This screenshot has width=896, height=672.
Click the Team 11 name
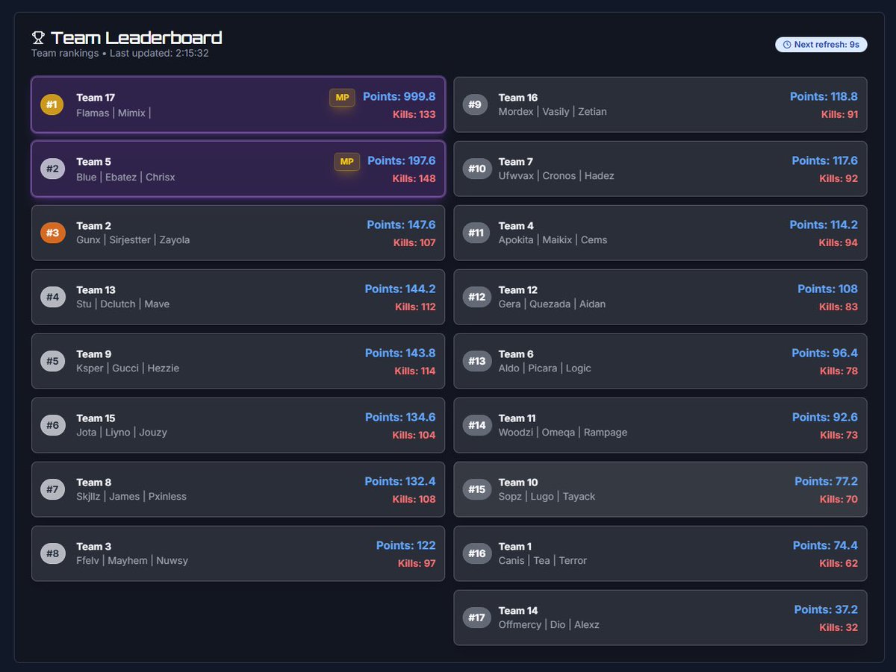coord(517,418)
